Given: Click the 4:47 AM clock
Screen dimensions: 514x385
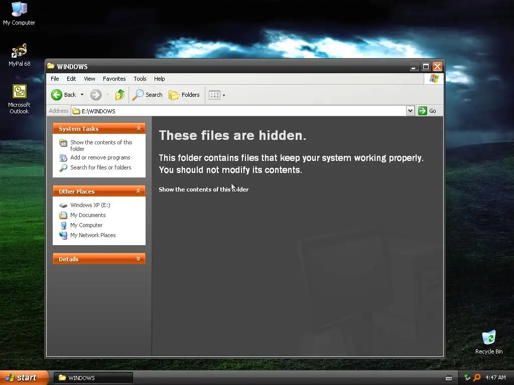Looking at the screenshot, I should (x=495, y=377).
